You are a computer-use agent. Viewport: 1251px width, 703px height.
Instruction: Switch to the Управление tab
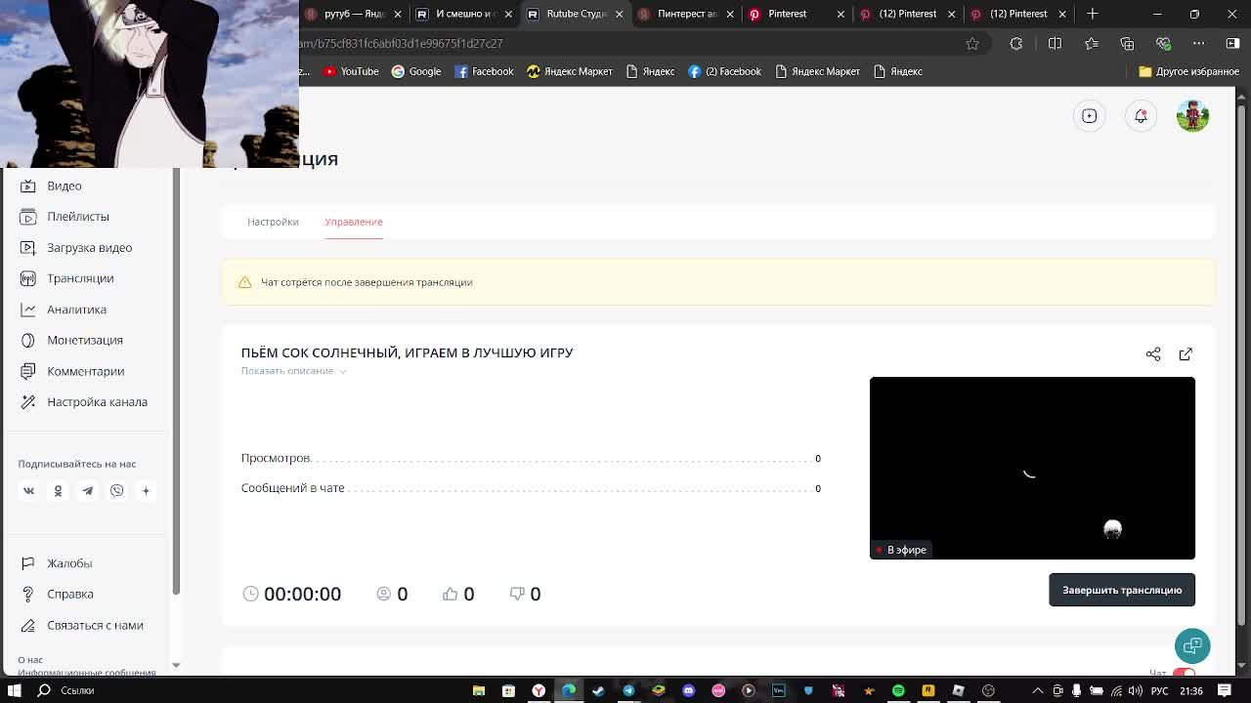354,222
